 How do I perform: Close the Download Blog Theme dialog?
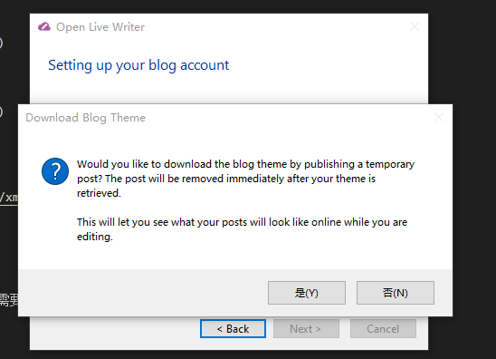pyautogui.click(x=439, y=117)
